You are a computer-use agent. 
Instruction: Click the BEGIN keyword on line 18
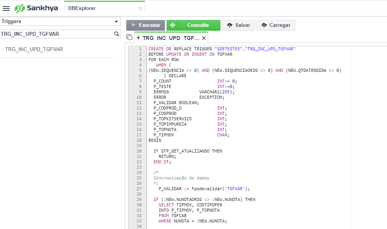click(155, 141)
